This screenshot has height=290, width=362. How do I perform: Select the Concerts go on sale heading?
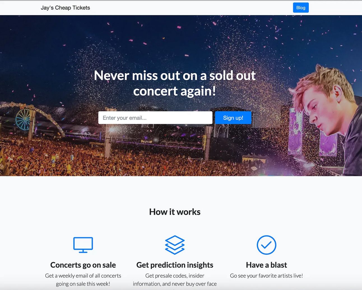tap(83, 265)
